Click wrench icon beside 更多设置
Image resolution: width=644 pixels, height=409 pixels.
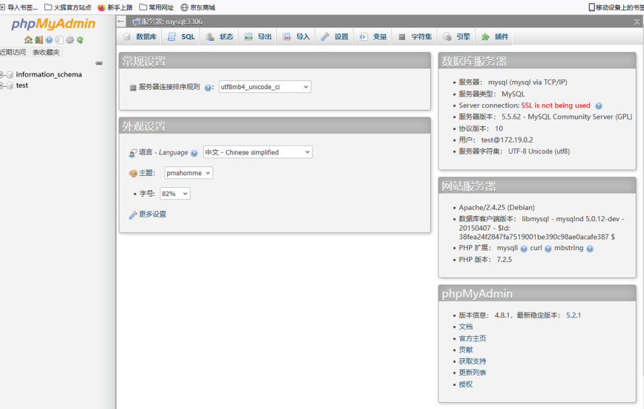point(133,214)
